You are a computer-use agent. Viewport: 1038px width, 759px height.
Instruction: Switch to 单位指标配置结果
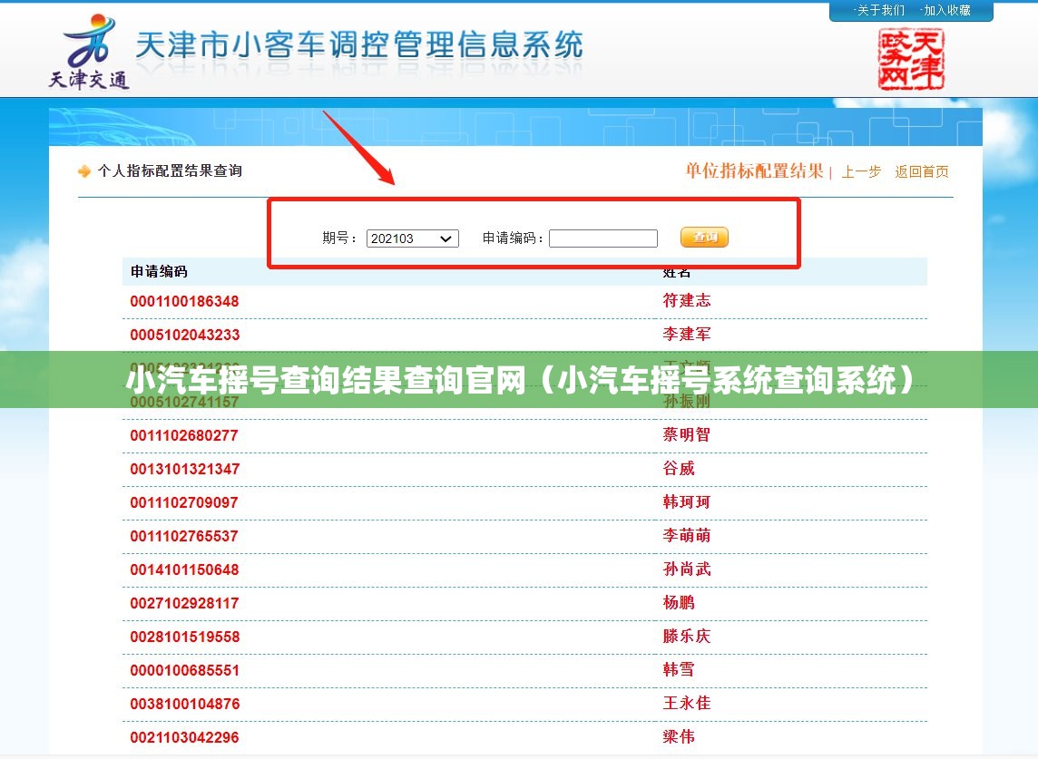[753, 171]
